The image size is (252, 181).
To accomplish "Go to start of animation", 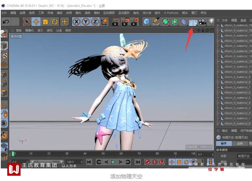I will [x=89, y=162].
